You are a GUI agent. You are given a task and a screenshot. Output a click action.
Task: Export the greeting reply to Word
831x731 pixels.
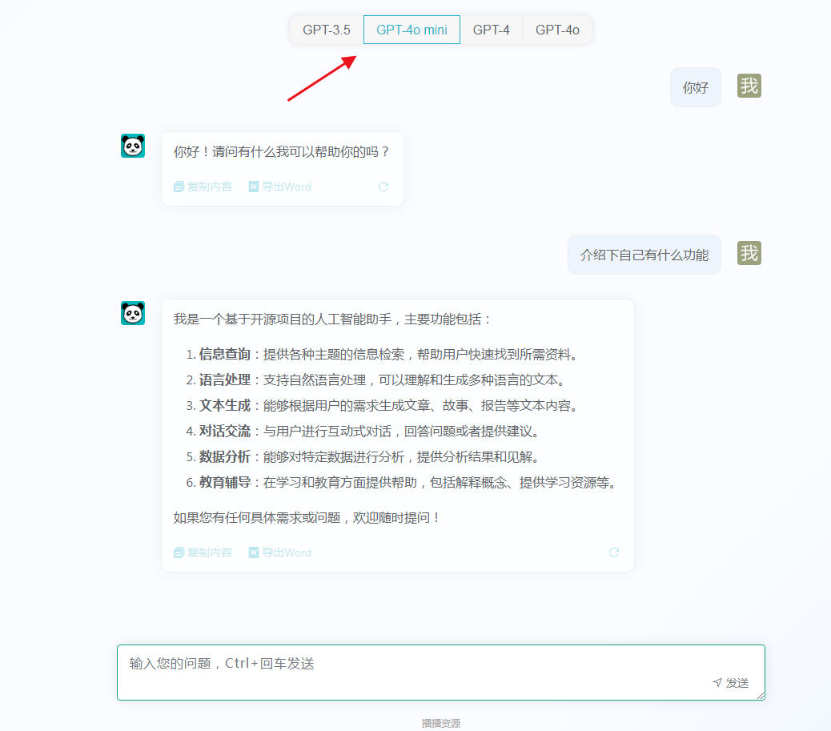(280, 187)
